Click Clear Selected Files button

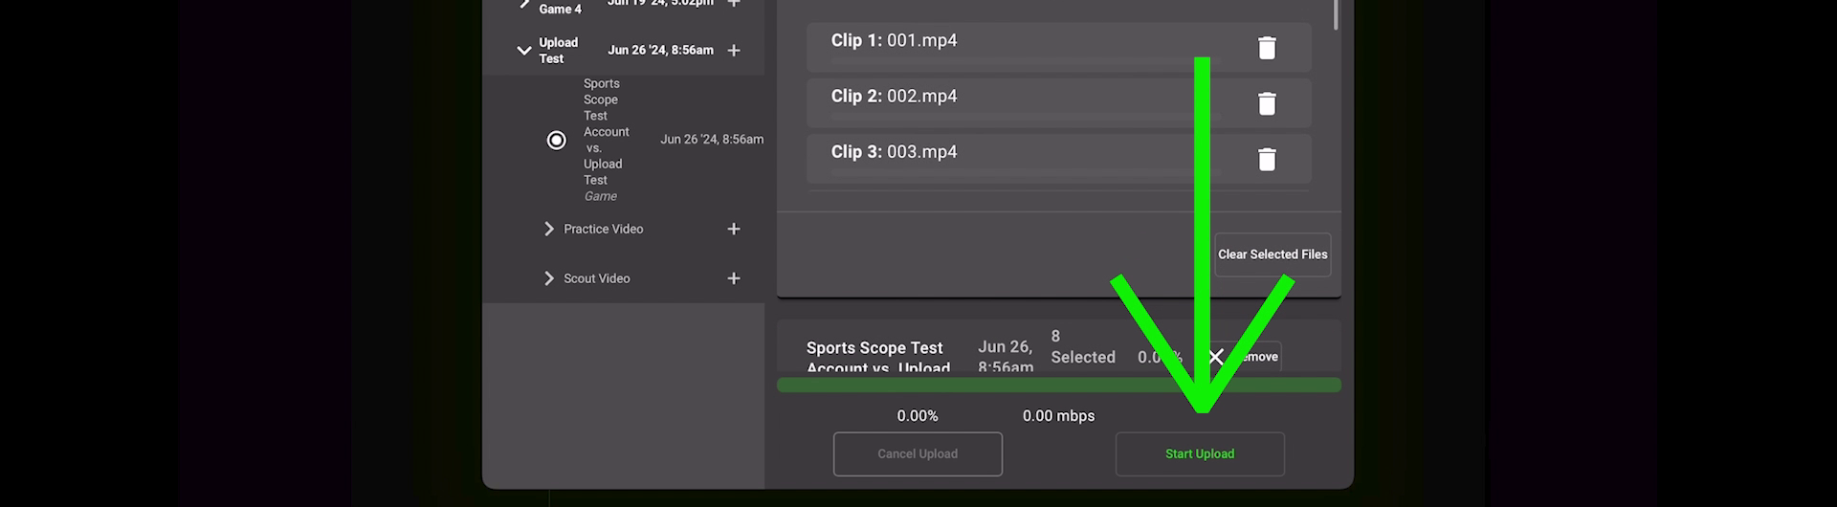[x=1273, y=254]
